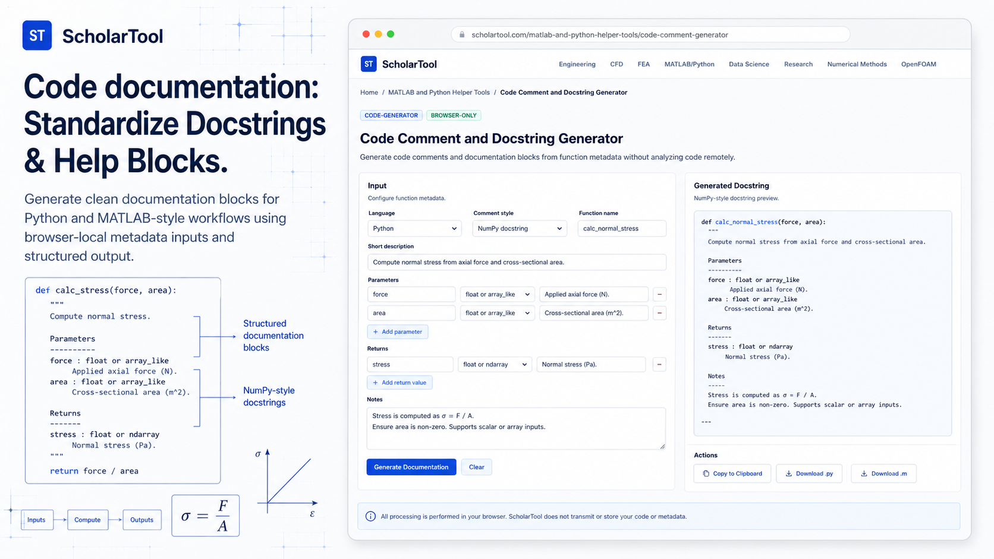Copy docstring to clipboard
The height and width of the screenshot is (559, 994).
(x=732, y=473)
